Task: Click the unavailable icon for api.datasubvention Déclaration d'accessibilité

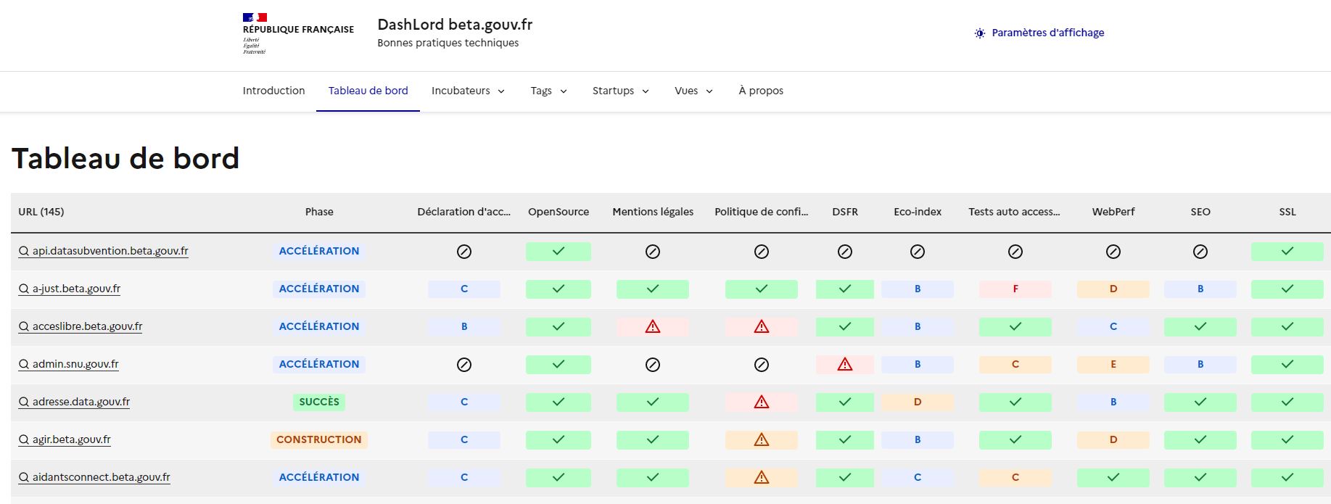Action: pyautogui.click(x=464, y=252)
